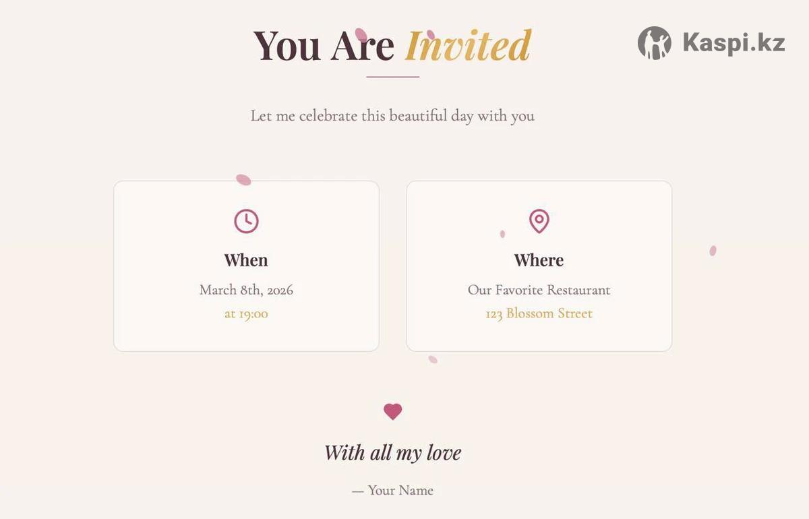Click the Kaspi.kz text label
Viewport: 809px width, 519px height.
(x=733, y=43)
